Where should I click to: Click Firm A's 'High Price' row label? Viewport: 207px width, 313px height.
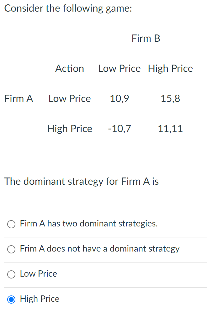pyautogui.click(x=70, y=129)
